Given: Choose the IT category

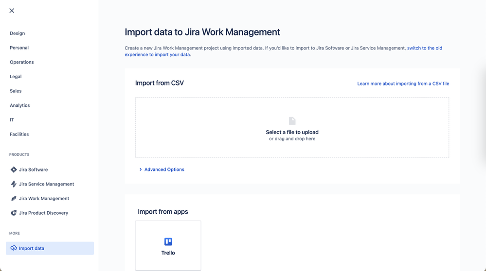Looking at the screenshot, I should pyautogui.click(x=12, y=120).
